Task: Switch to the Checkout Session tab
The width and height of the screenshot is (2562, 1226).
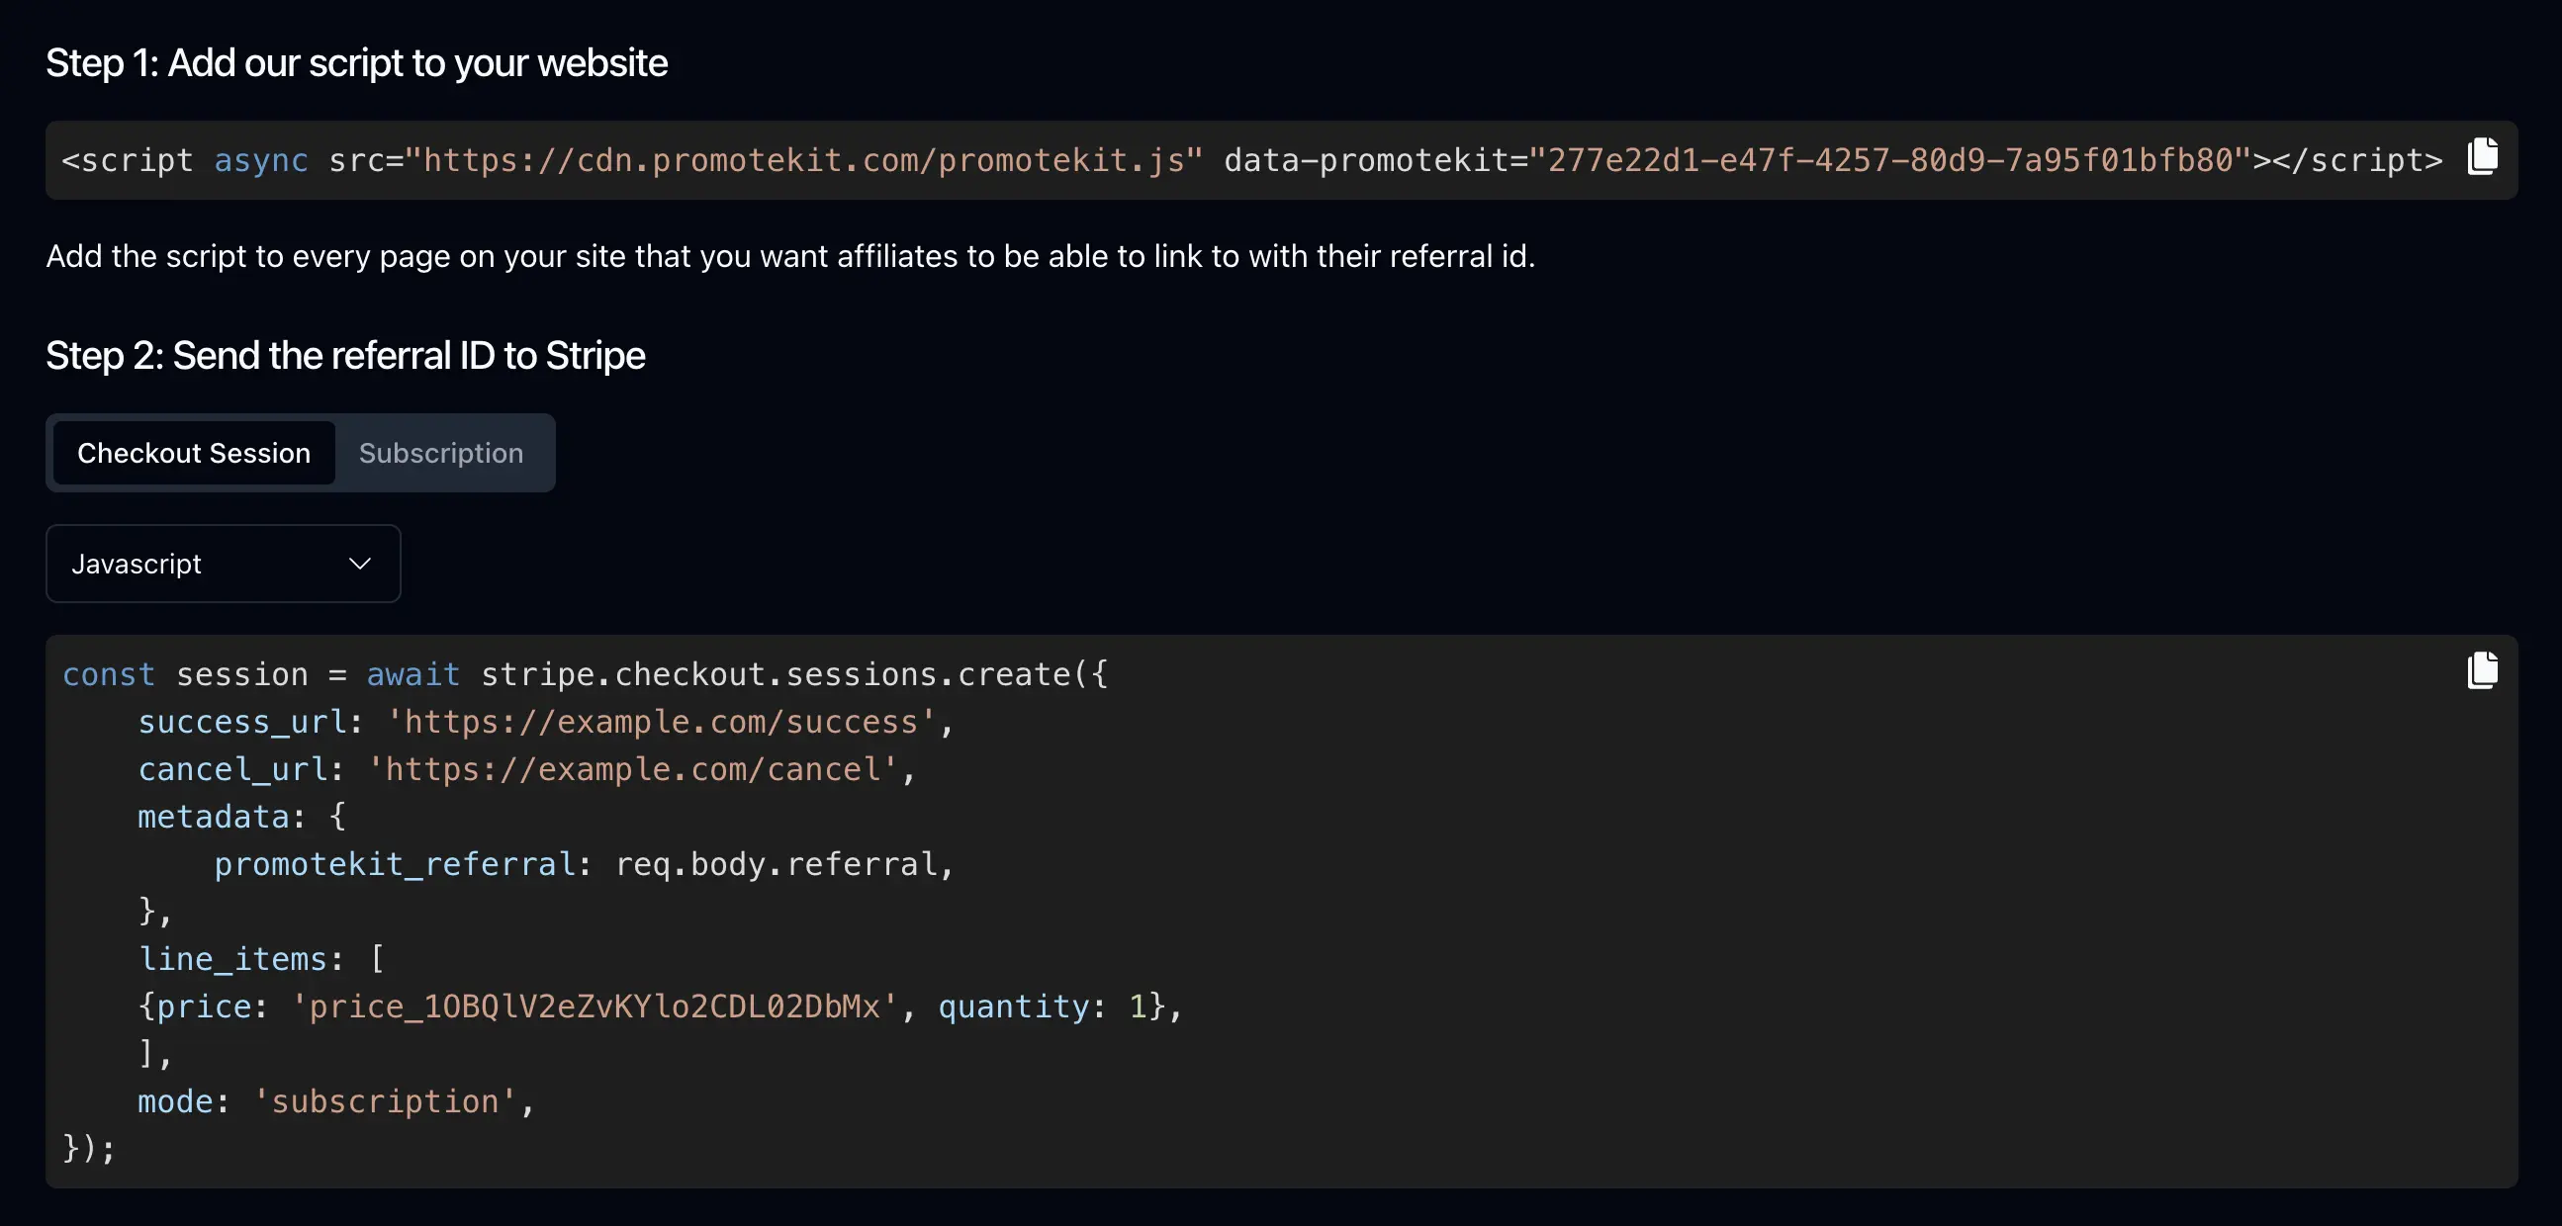Action: pyautogui.click(x=194, y=454)
